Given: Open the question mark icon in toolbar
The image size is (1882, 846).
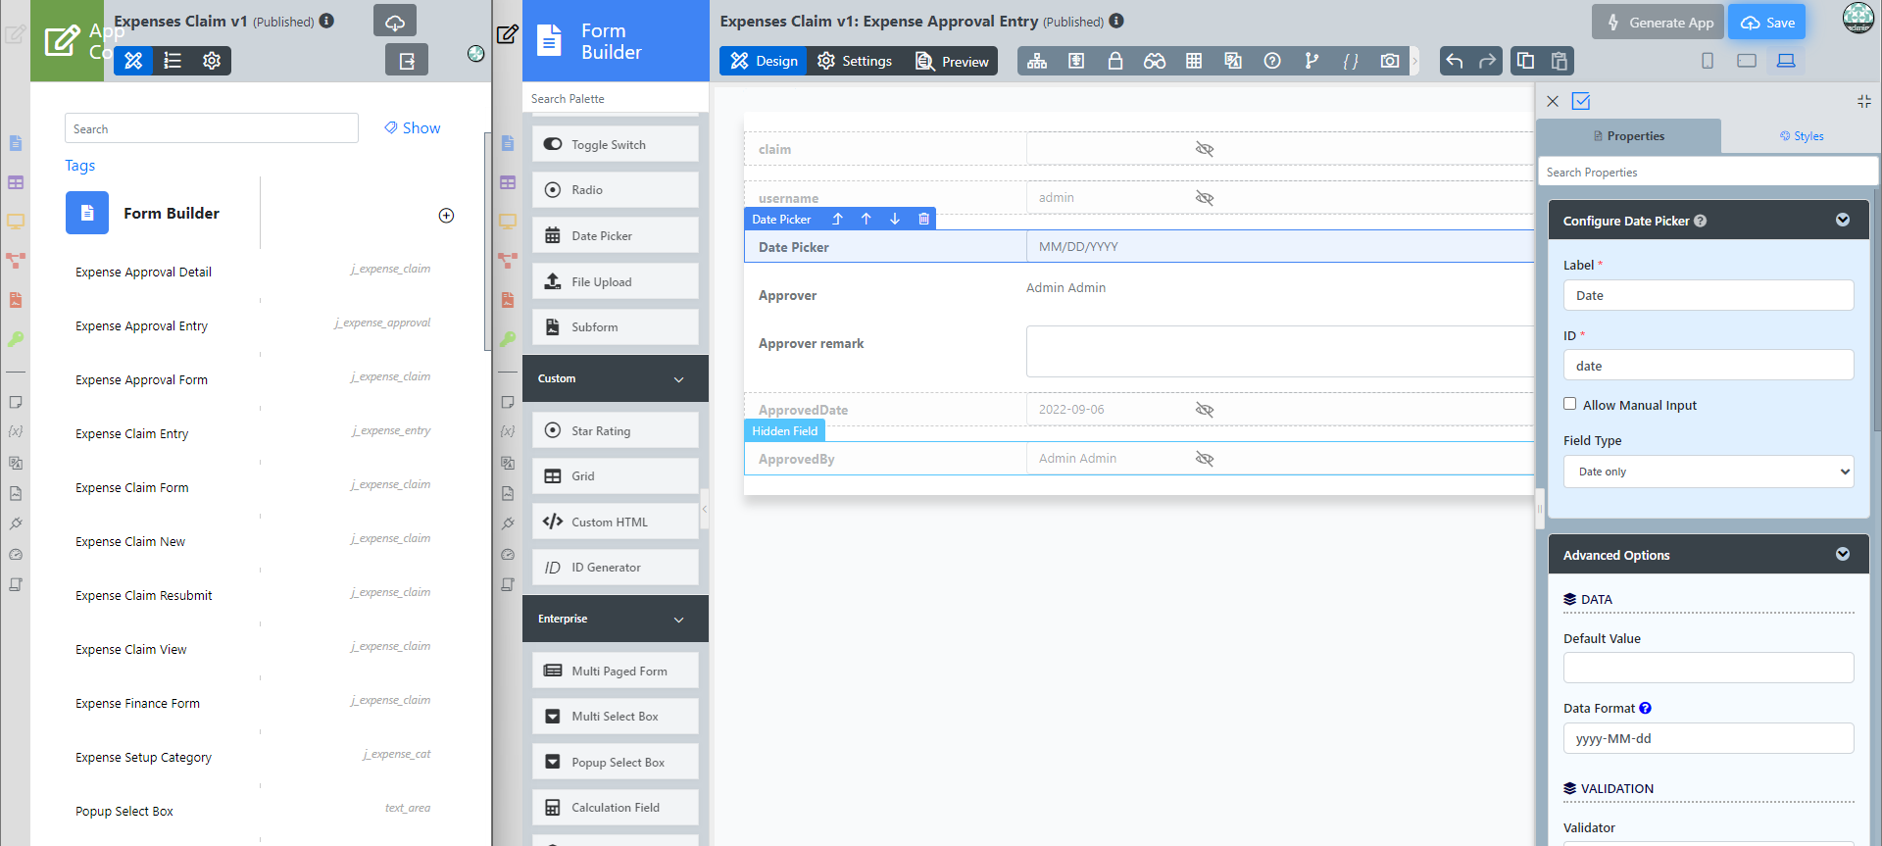Looking at the screenshot, I should tap(1272, 61).
